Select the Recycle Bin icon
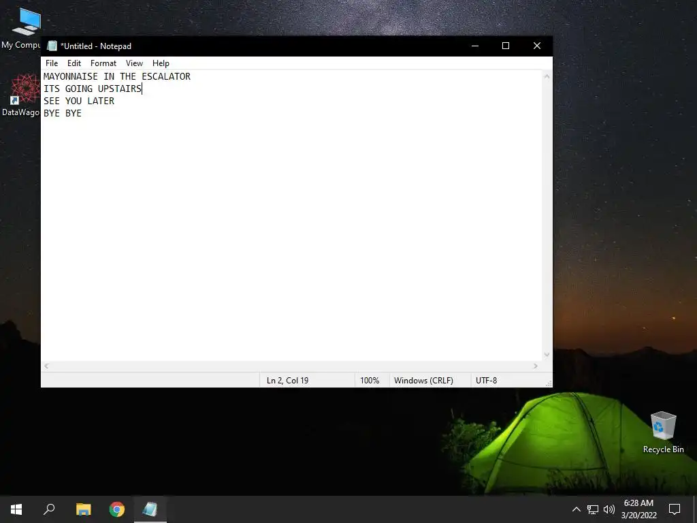Screen dimensions: 697x523 663,432
